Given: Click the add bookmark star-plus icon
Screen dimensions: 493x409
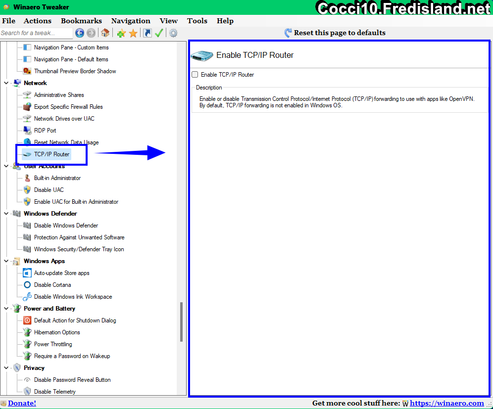Looking at the screenshot, I should [x=121, y=33].
